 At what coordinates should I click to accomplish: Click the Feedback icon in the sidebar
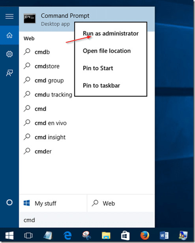(9, 73)
